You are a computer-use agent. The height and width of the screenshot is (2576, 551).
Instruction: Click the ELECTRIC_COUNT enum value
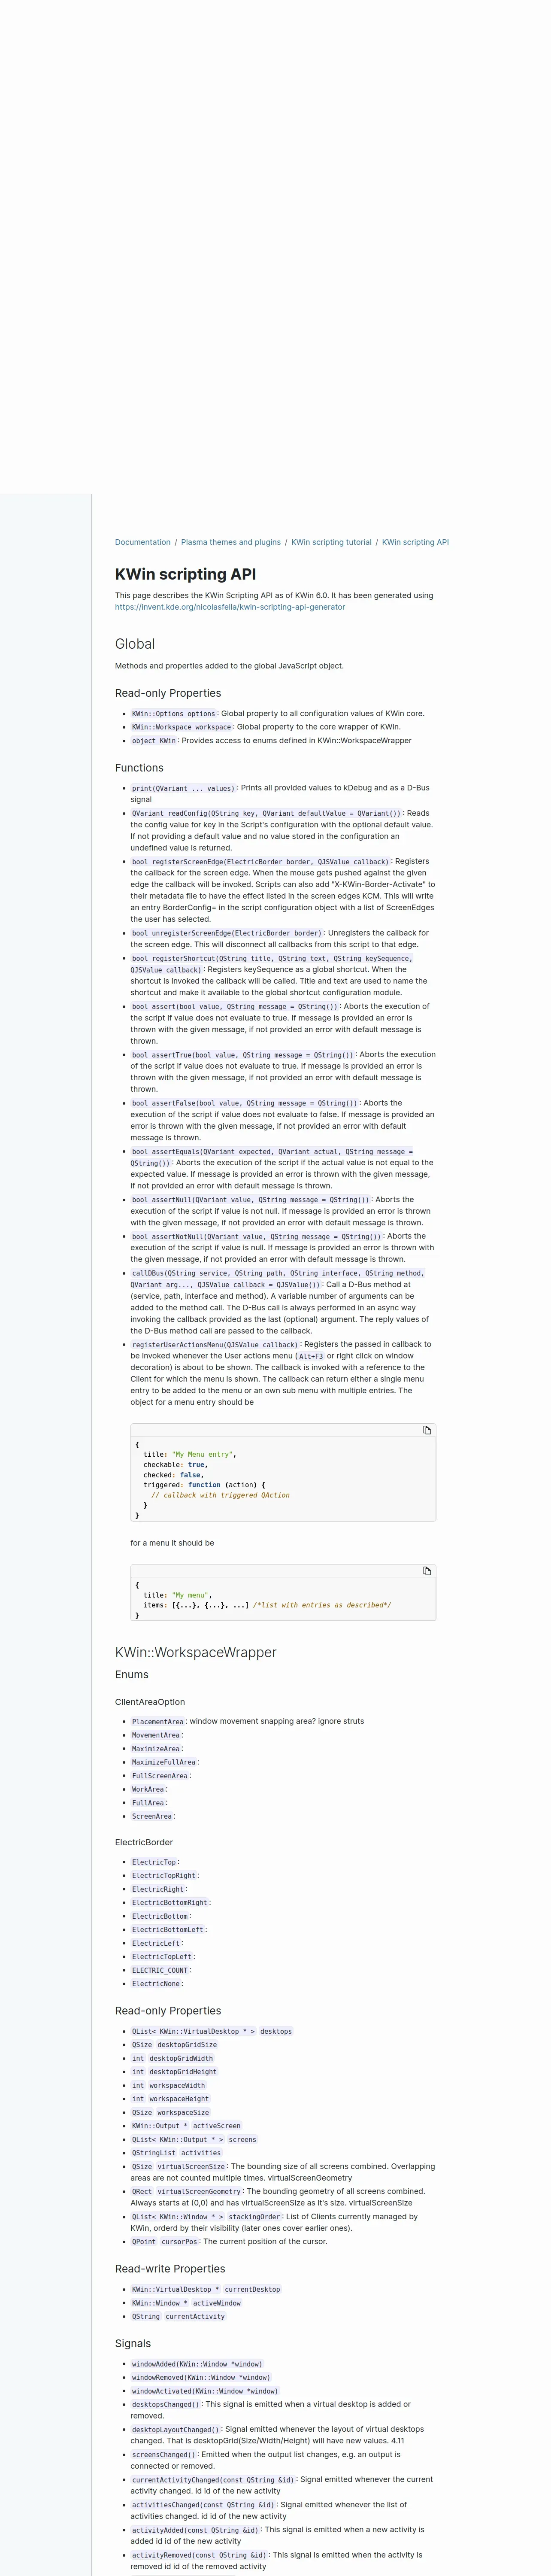tap(160, 1970)
